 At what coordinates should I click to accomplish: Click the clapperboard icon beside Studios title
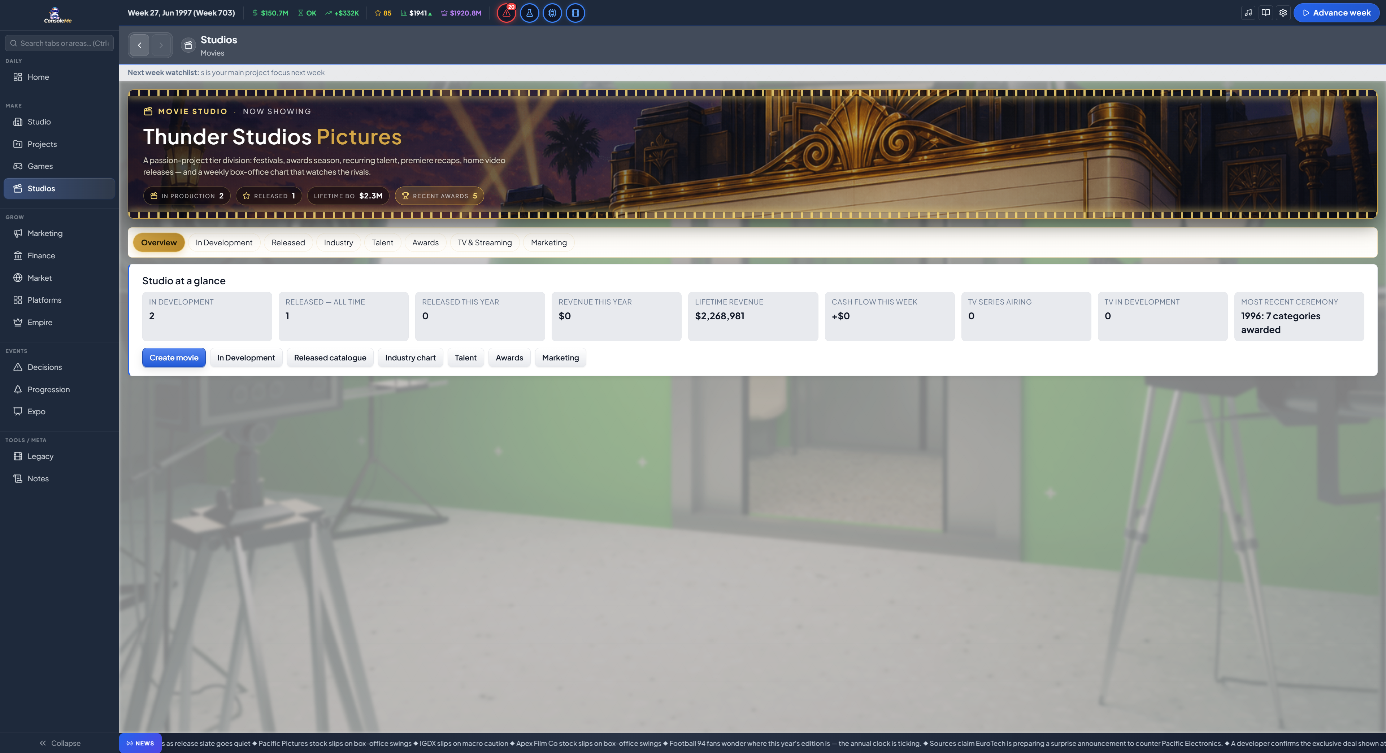[188, 45]
